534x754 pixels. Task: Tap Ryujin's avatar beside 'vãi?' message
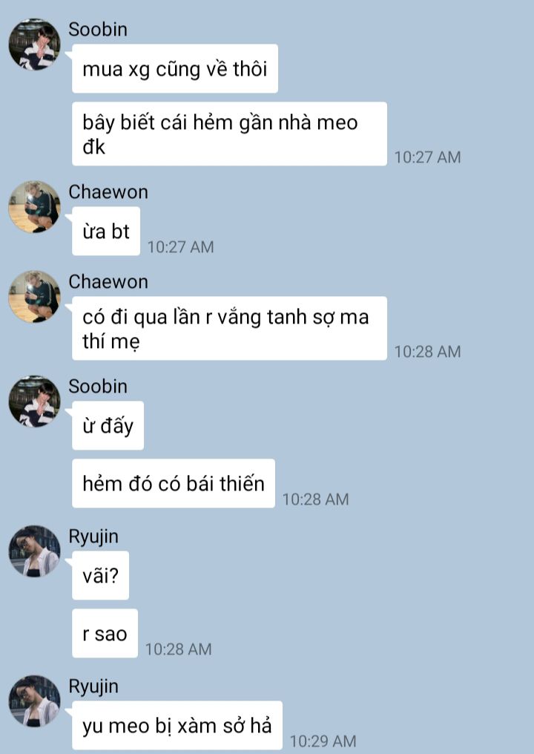click(35, 551)
